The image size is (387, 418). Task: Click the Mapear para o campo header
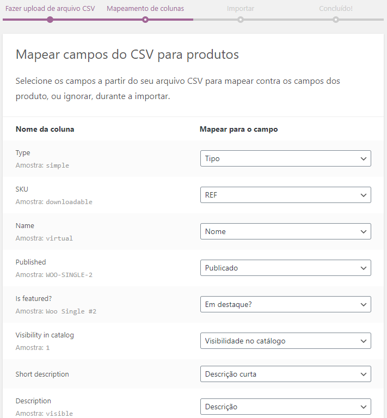pyautogui.click(x=239, y=129)
